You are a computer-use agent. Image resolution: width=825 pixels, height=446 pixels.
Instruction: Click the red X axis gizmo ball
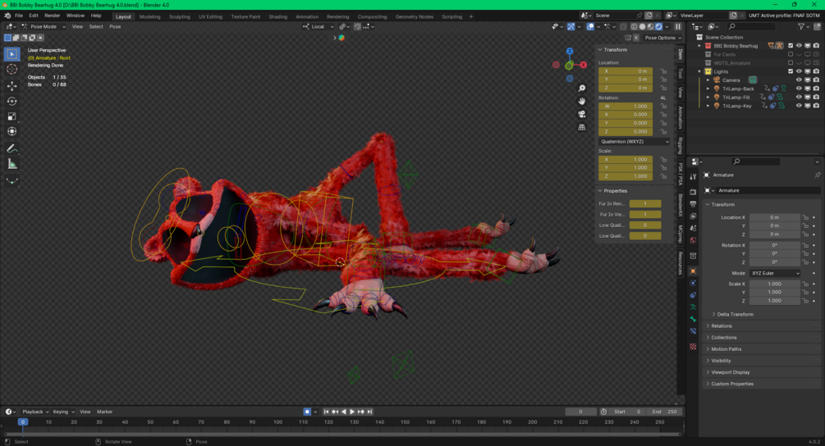[x=584, y=65]
